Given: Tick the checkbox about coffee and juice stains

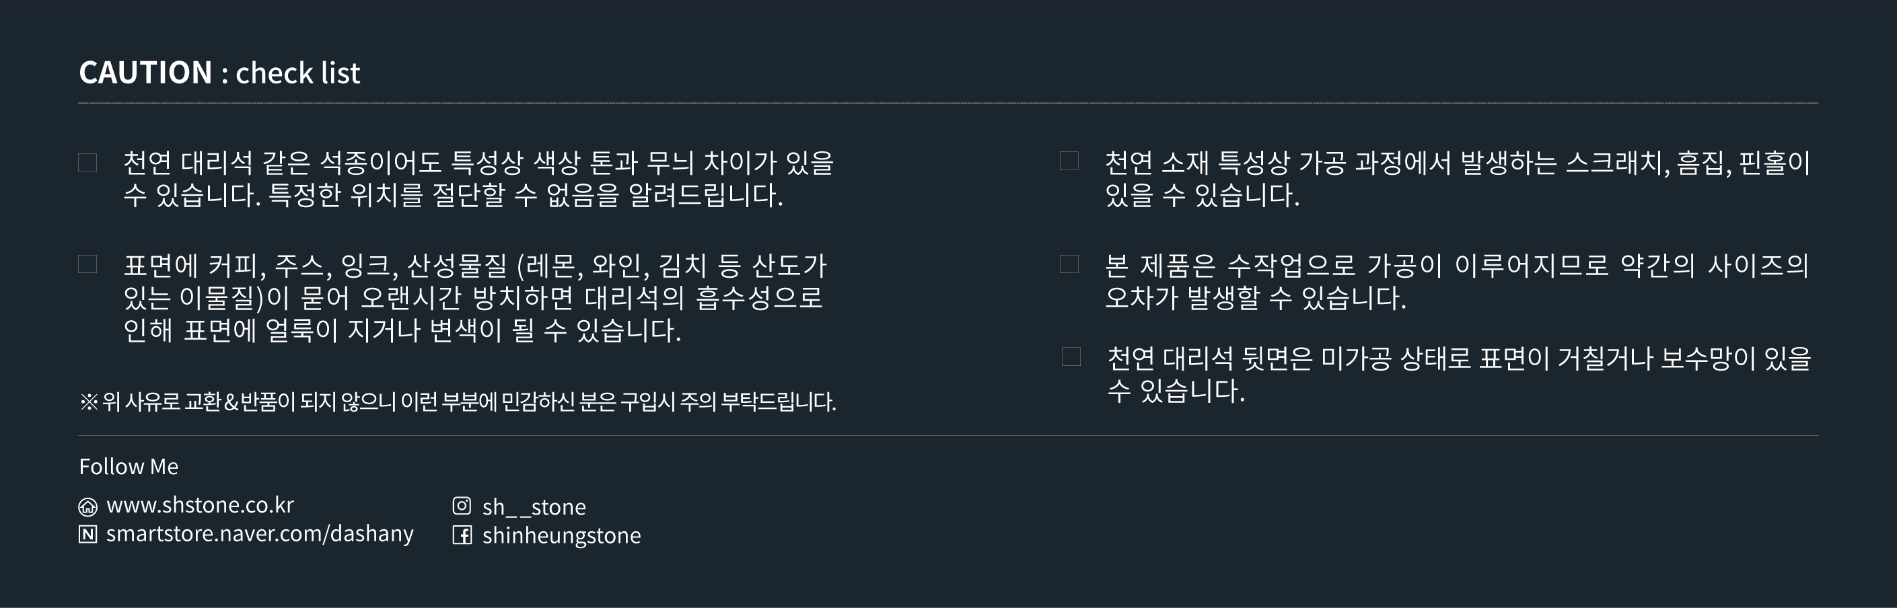Looking at the screenshot, I should click(87, 264).
